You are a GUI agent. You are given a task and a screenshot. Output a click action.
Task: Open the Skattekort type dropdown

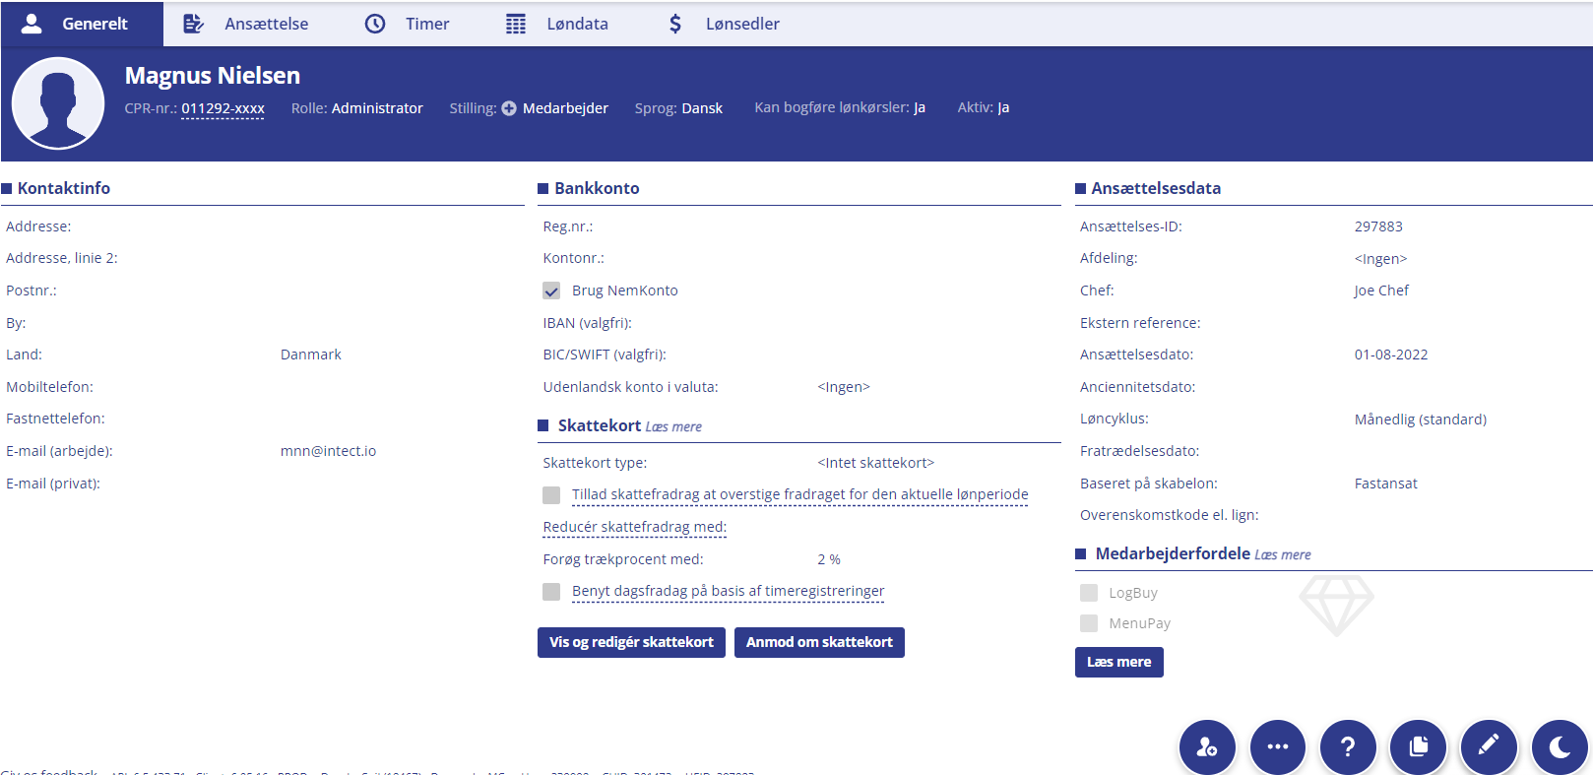click(x=875, y=463)
